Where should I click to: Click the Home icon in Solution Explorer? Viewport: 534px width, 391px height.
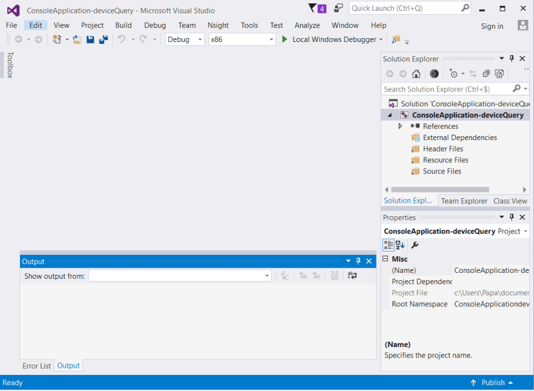click(x=416, y=73)
